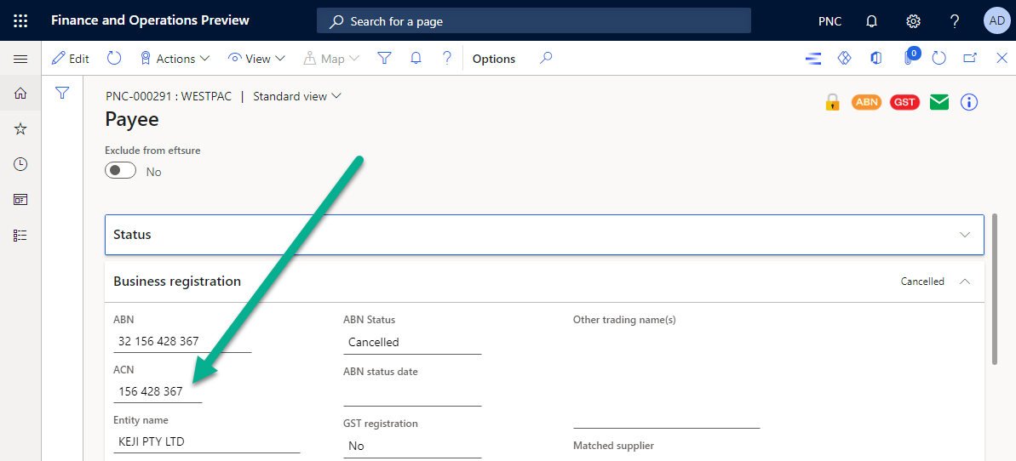
Task: Open the notifications bell in header
Action: [871, 21]
